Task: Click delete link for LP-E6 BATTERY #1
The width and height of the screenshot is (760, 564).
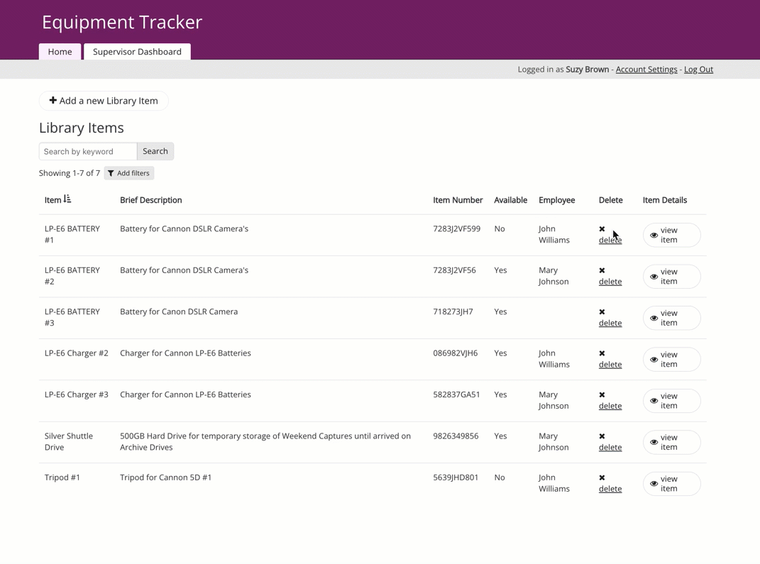Action: tap(610, 240)
